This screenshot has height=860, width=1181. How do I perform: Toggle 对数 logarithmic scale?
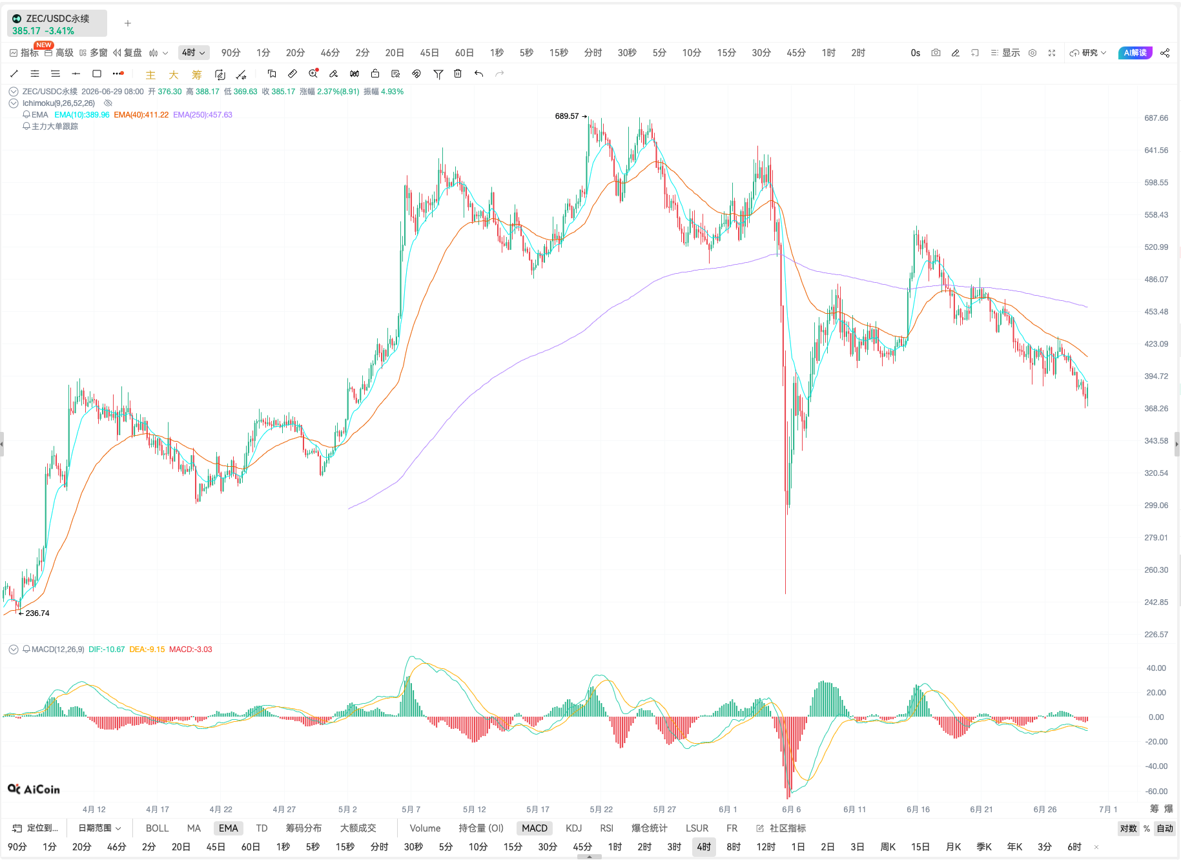point(1128,828)
